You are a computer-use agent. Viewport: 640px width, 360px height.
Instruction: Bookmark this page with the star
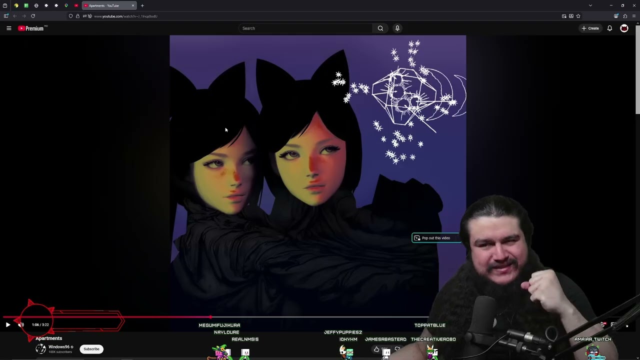pos(578,16)
